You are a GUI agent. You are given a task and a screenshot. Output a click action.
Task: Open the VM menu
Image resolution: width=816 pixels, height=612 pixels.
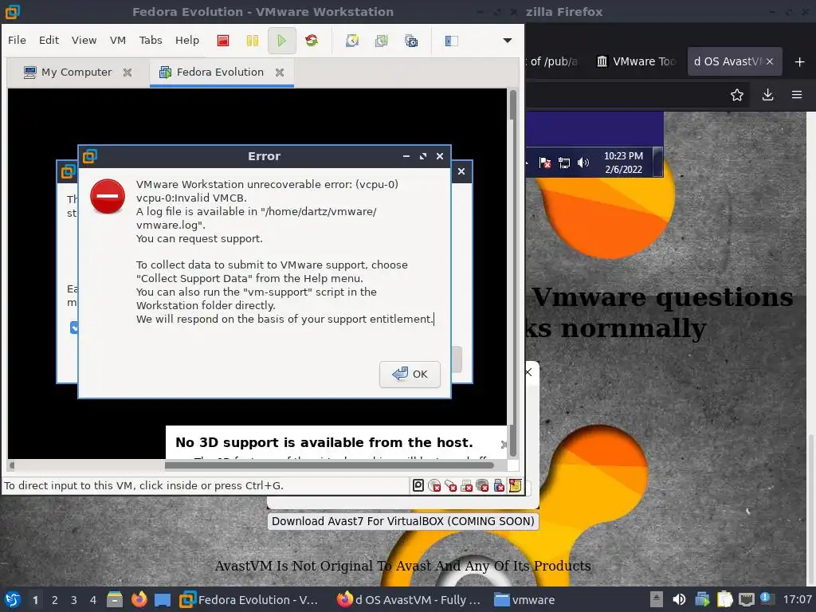tap(118, 40)
